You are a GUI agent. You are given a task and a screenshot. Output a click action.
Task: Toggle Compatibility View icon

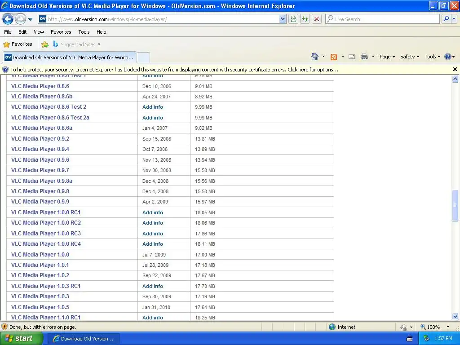pyautogui.click(x=293, y=19)
